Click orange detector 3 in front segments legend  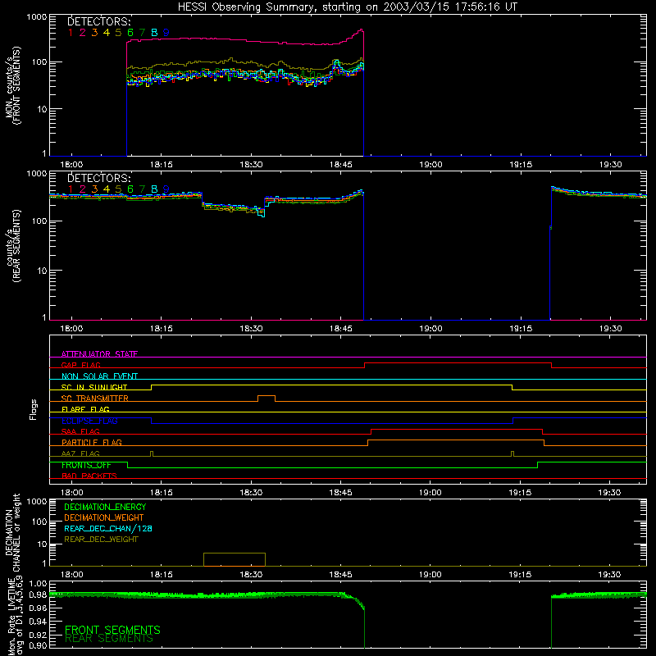click(94, 33)
